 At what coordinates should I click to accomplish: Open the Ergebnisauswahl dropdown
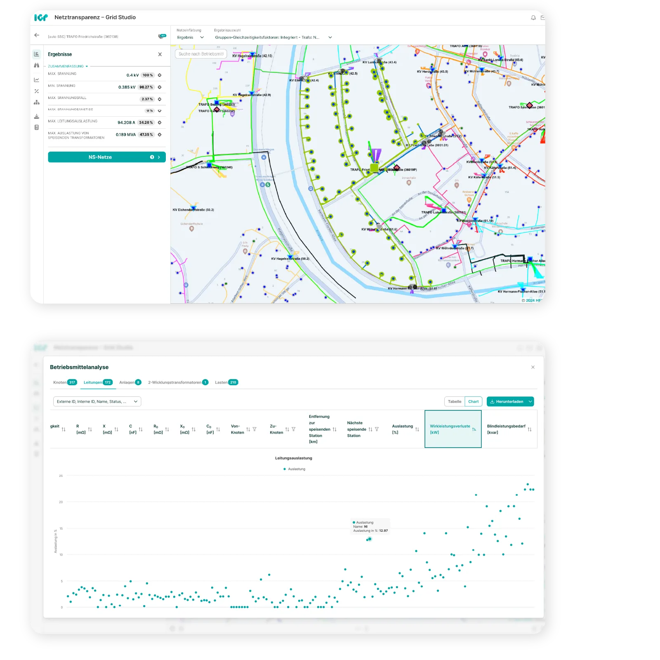tap(273, 37)
